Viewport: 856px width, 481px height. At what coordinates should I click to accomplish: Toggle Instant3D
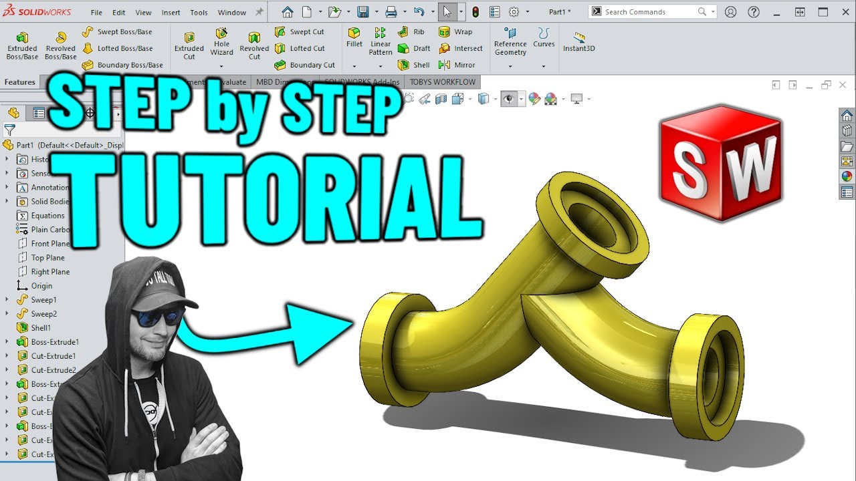(578, 41)
